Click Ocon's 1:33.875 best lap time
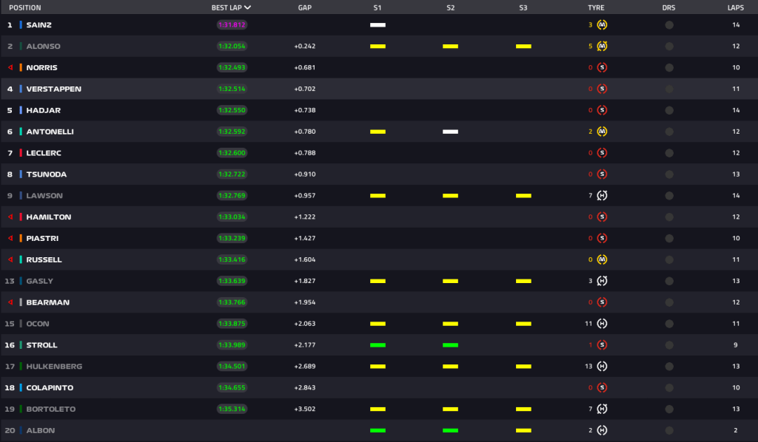The image size is (758, 442). 232,324
